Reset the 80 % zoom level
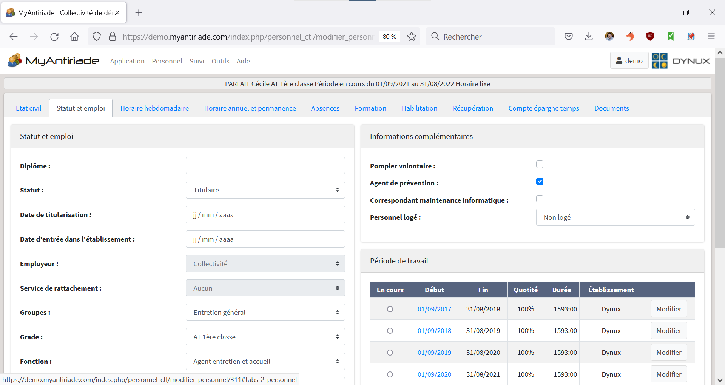The image size is (725, 385). point(389,37)
